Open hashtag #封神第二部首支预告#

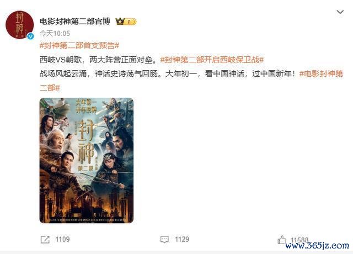[x=79, y=45]
